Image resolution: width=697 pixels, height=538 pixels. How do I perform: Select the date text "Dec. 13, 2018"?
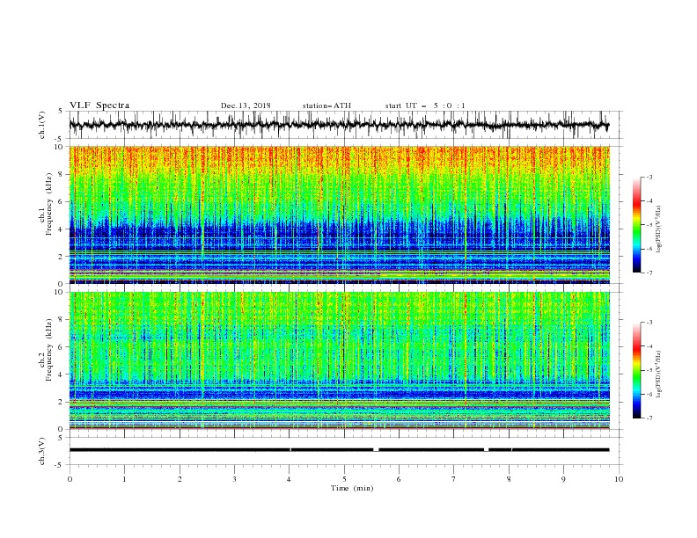pos(246,105)
